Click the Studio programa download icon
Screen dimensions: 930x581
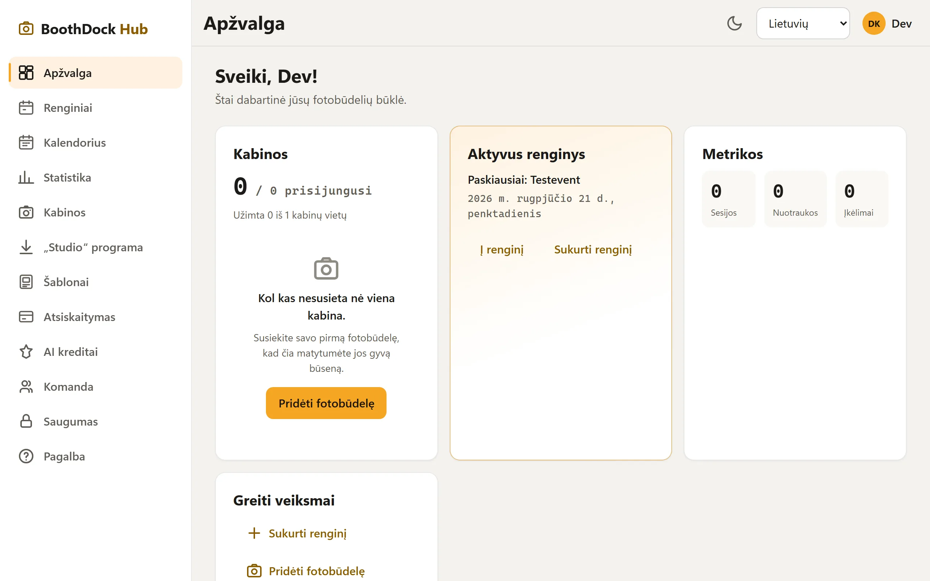pos(26,247)
